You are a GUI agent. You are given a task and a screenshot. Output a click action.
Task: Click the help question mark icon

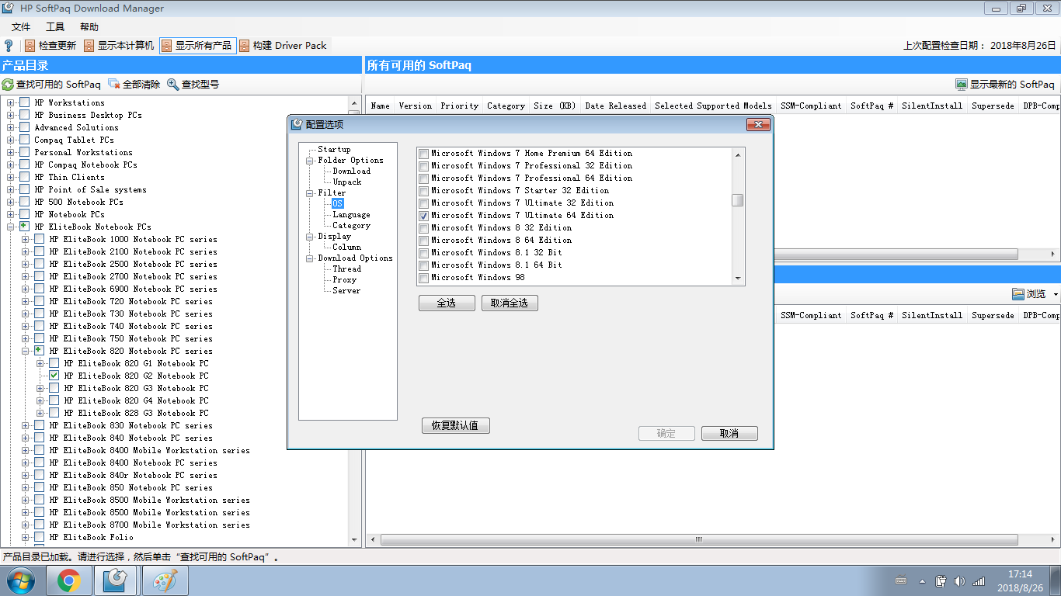pos(9,46)
